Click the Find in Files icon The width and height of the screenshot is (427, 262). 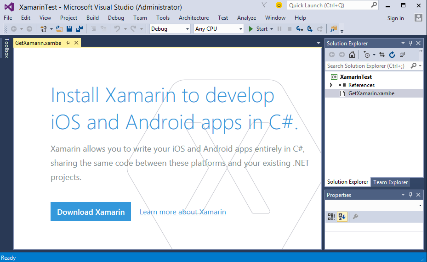click(x=334, y=29)
